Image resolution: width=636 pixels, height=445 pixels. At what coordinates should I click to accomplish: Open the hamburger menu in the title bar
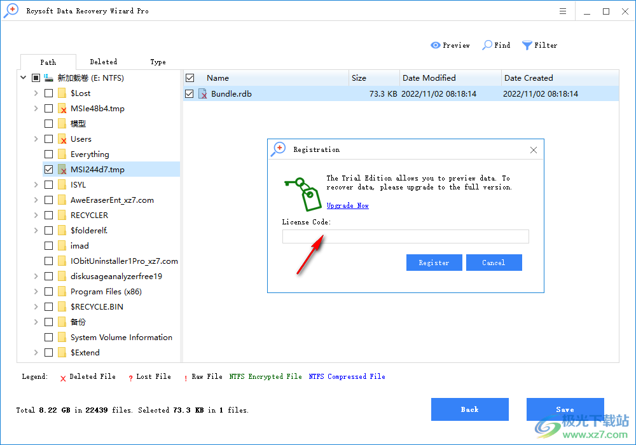(x=562, y=11)
